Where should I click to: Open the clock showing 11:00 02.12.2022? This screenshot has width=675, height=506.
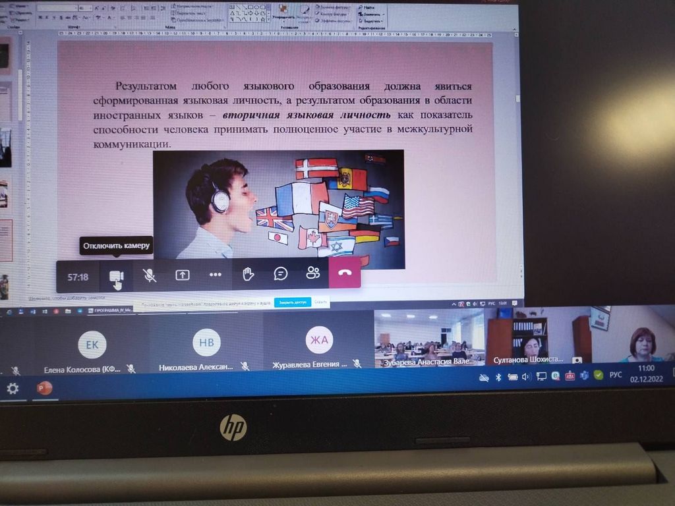point(645,374)
